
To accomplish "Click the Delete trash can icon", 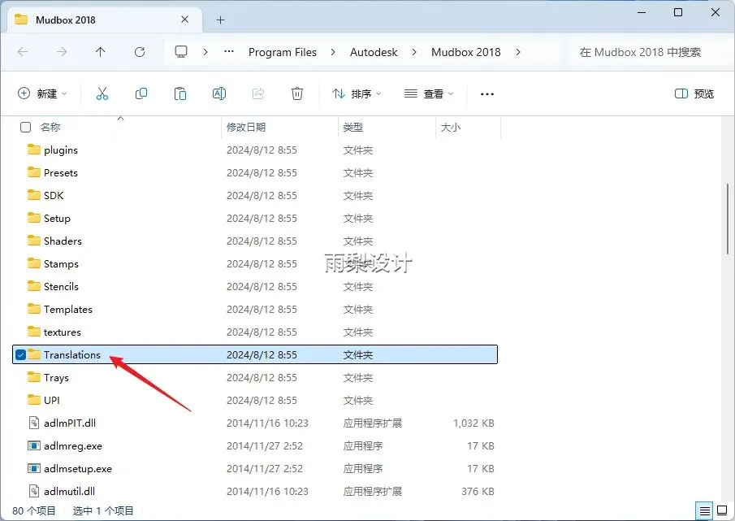I will (x=297, y=93).
